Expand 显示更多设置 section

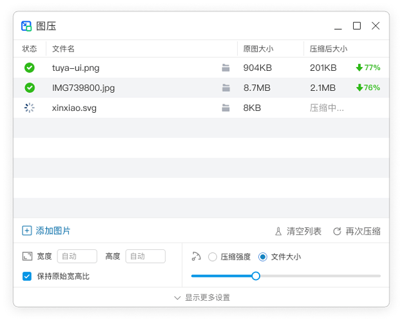pyautogui.click(x=201, y=298)
